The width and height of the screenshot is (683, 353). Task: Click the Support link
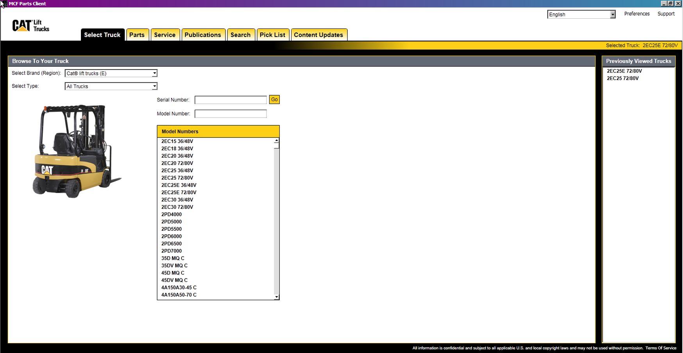point(666,14)
